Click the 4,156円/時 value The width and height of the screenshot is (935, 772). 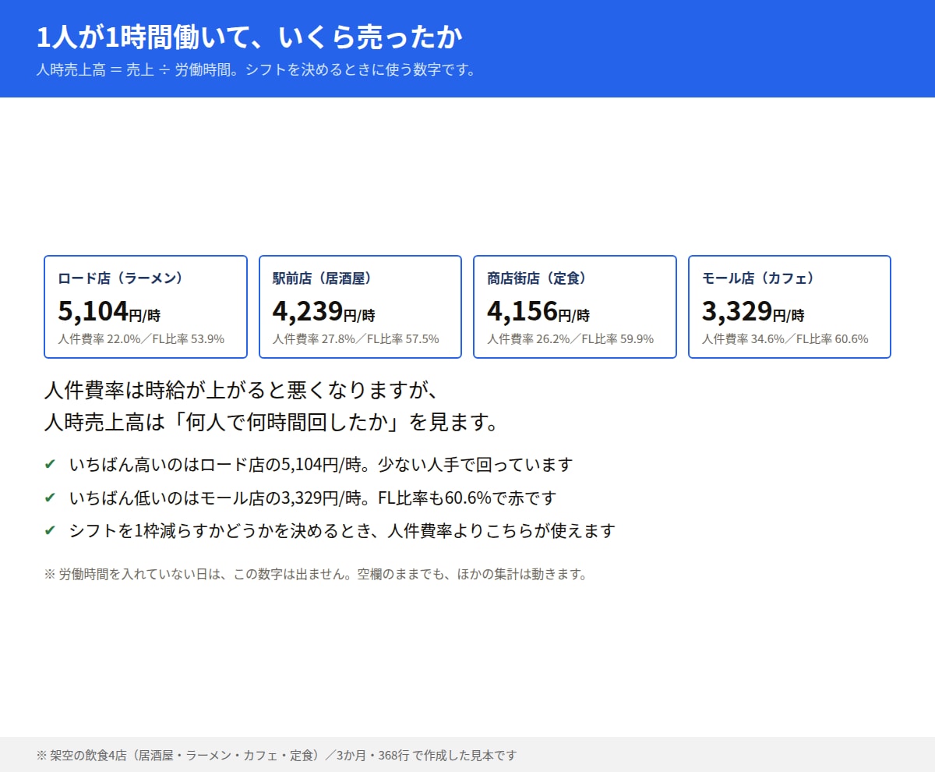pyautogui.click(x=538, y=311)
